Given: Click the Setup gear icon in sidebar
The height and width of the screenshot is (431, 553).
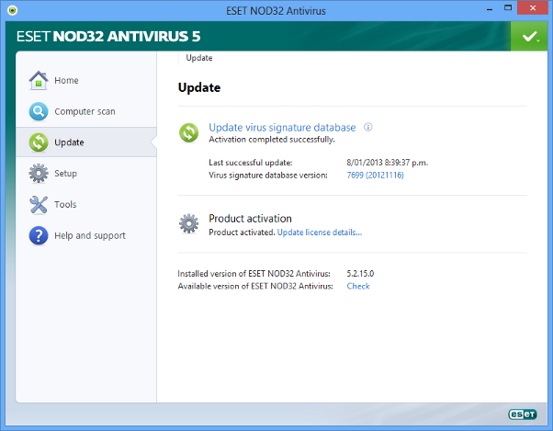Looking at the screenshot, I should (39, 174).
